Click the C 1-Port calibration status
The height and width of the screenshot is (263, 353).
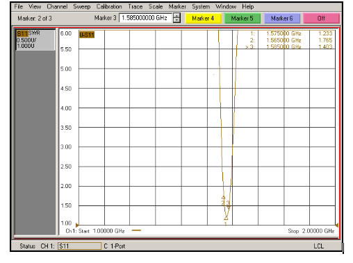115,246
